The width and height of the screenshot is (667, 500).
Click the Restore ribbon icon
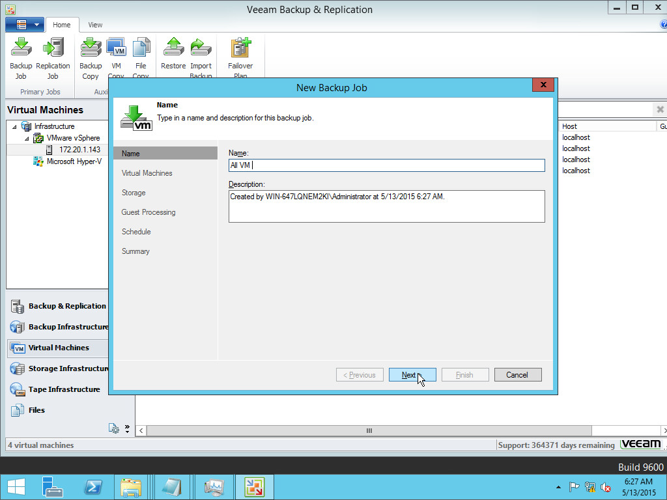tap(173, 54)
